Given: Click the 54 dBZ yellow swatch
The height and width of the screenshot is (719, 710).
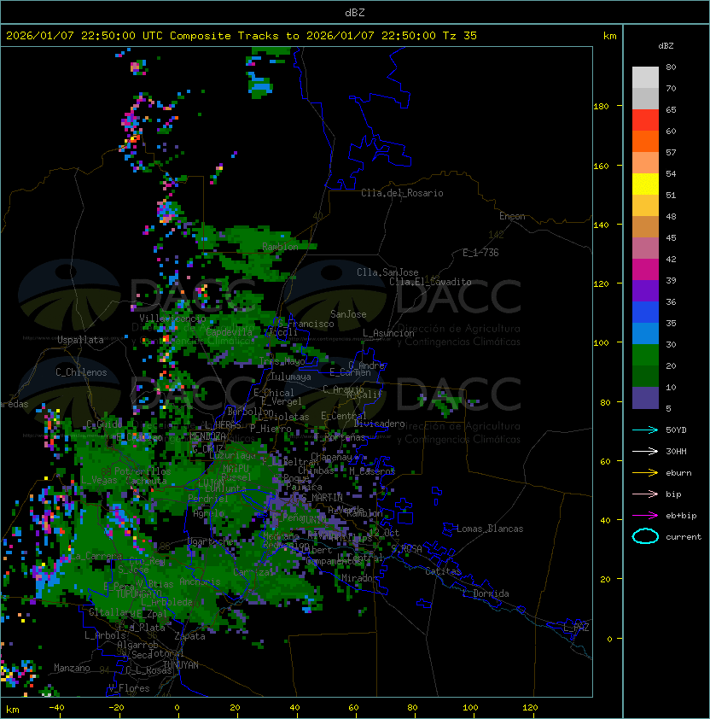Looking at the screenshot, I should click(645, 184).
